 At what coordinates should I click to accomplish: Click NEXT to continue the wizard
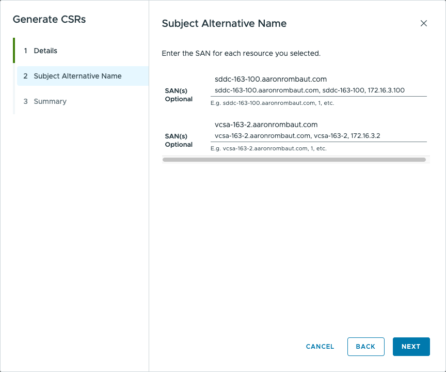pos(411,347)
